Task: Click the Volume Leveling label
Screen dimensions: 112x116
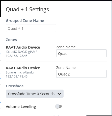Action: pyautogui.click(x=21, y=107)
